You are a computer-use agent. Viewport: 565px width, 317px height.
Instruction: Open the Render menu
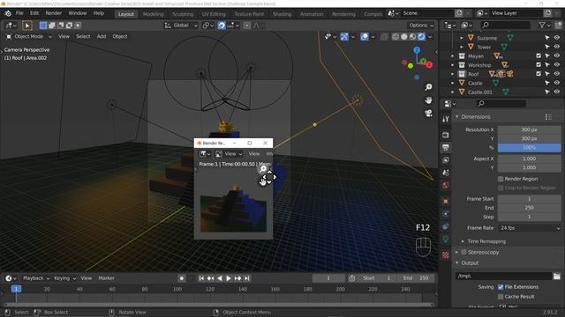click(53, 13)
